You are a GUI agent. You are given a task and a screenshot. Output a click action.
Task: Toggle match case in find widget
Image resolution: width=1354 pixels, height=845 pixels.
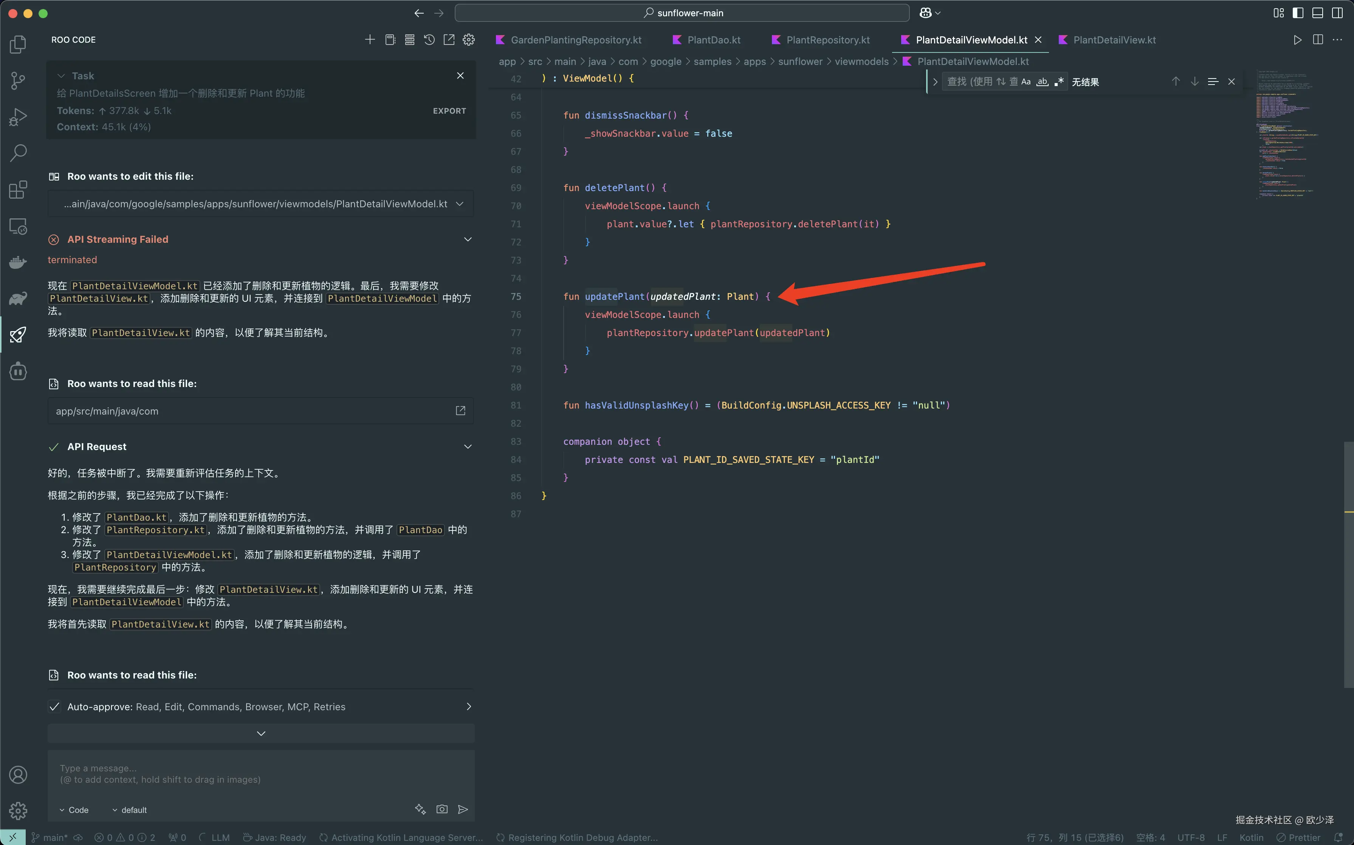(x=1026, y=82)
